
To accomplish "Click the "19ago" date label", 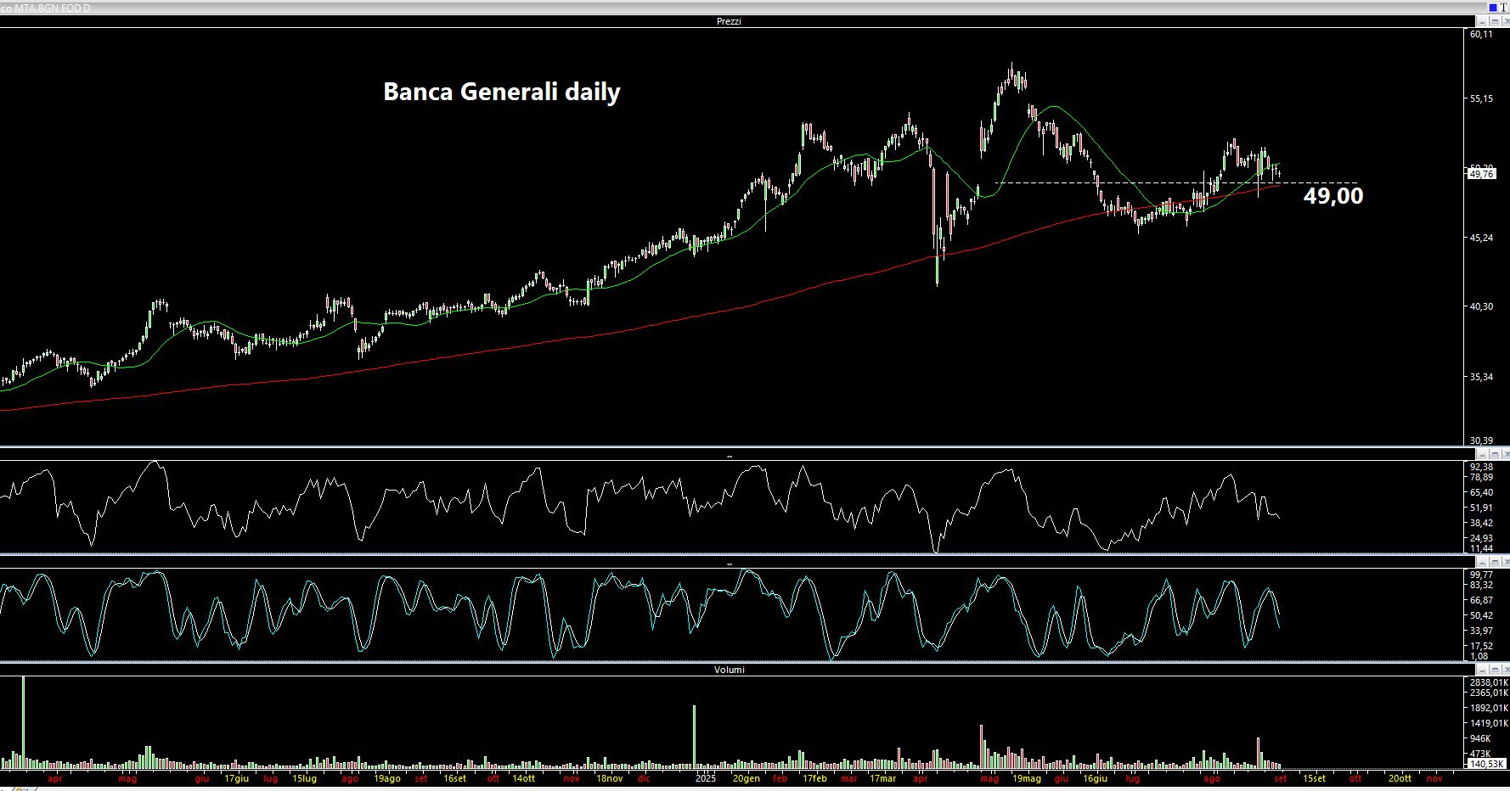I will (386, 778).
